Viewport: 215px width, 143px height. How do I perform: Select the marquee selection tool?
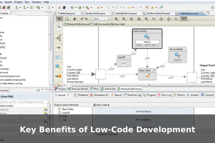click(x=67, y=19)
